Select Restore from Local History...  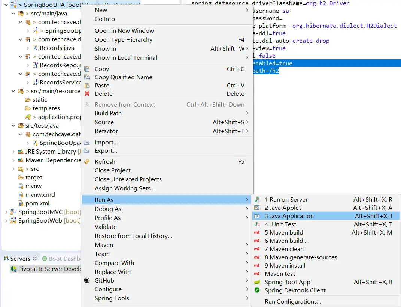[x=167, y=236]
